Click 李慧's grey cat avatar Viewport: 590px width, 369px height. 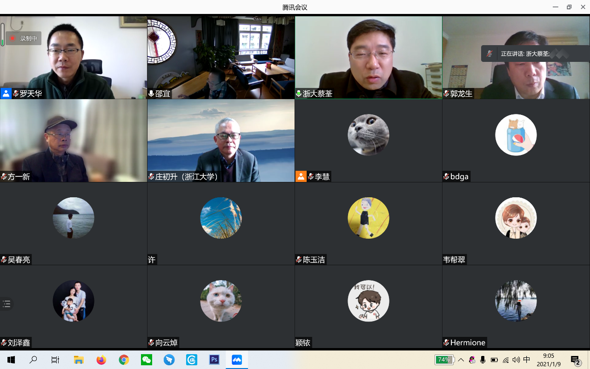coord(369,135)
